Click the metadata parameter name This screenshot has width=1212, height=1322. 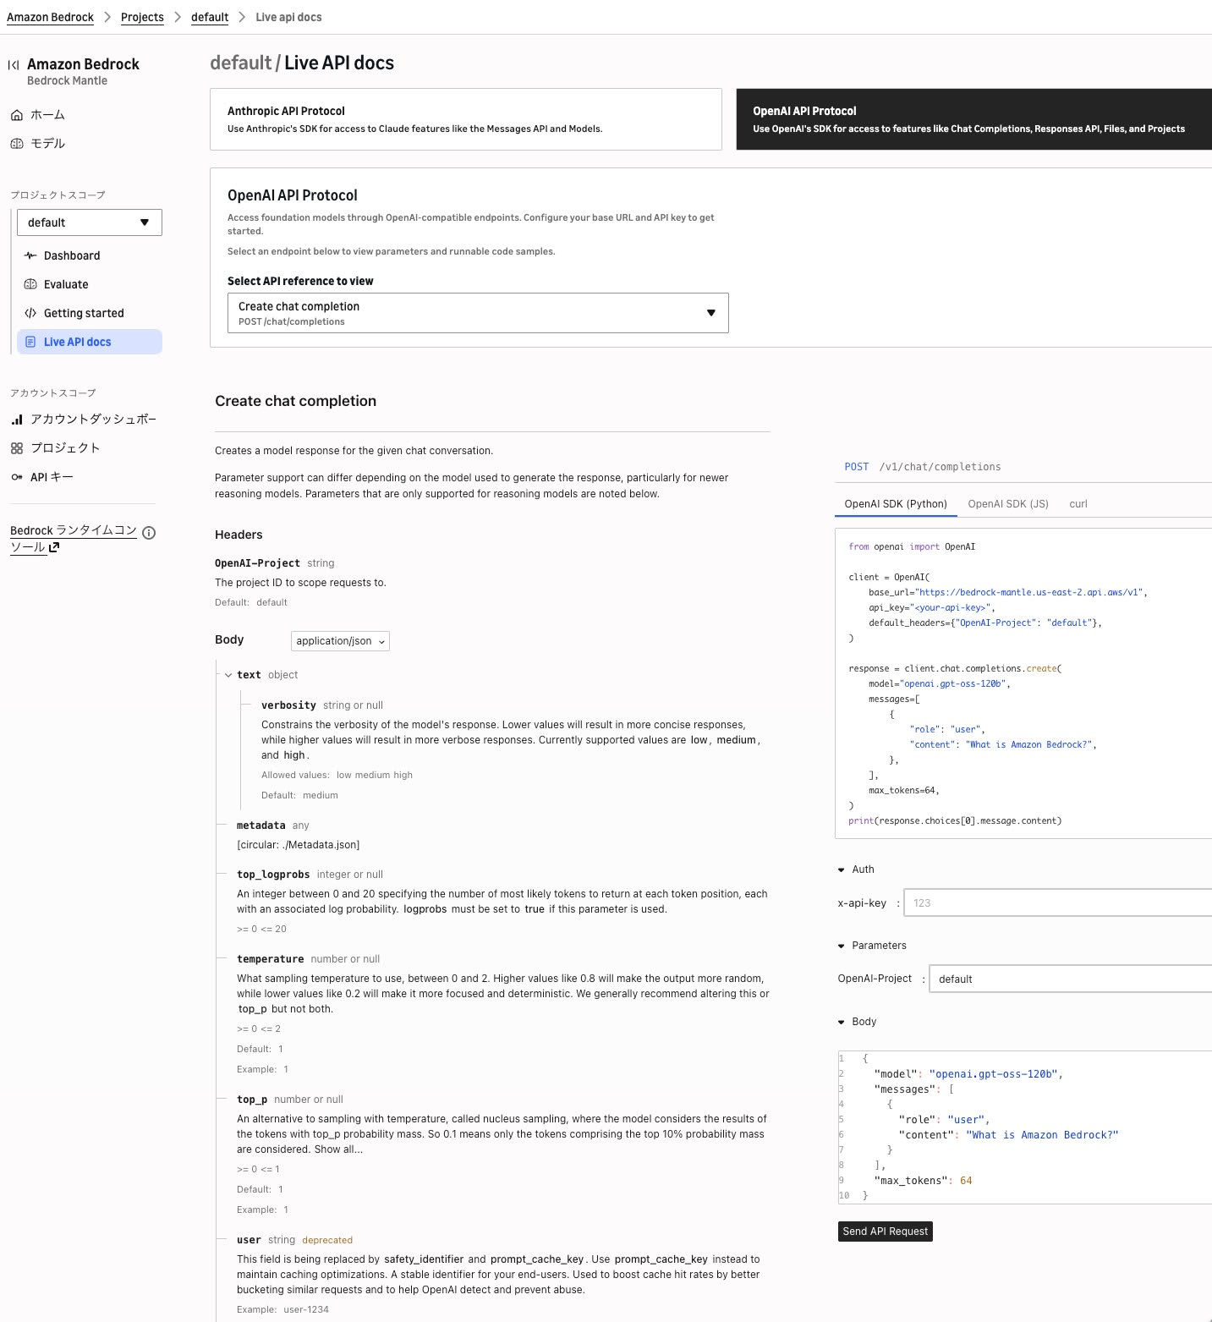coord(261,826)
